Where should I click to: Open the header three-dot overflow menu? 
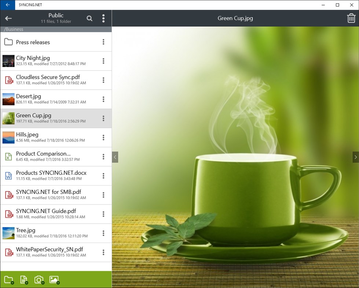click(104, 18)
